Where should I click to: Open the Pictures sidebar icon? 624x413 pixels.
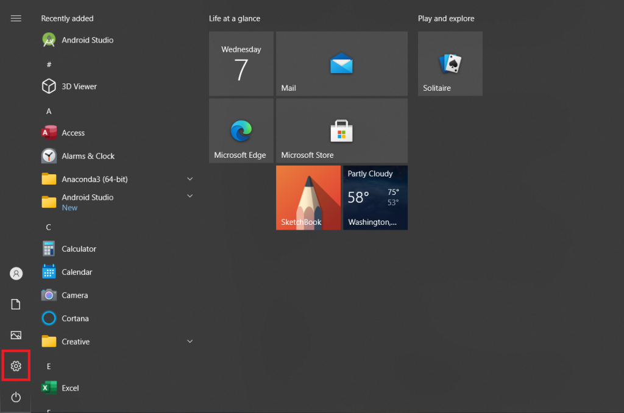coord(16,335)
